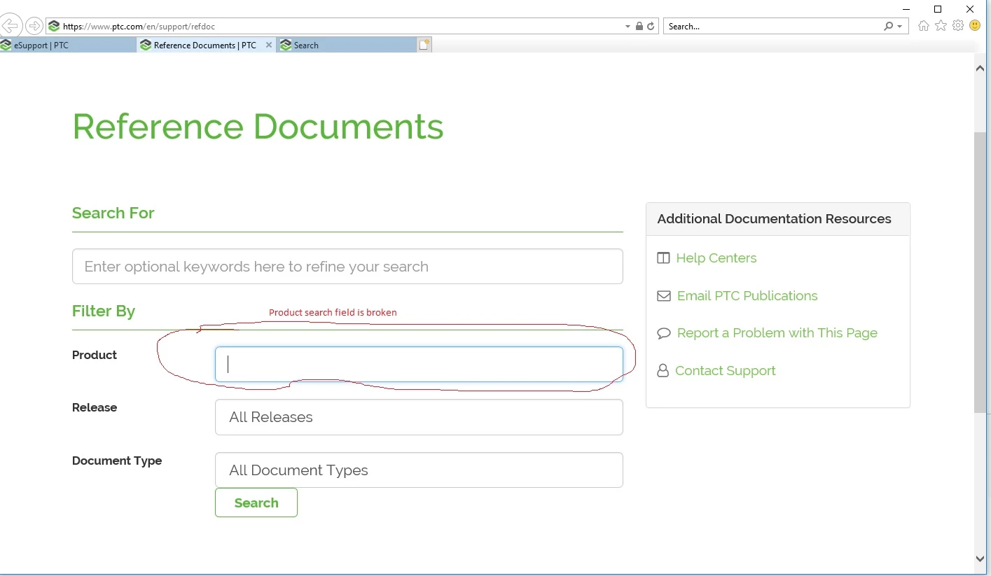
Task: Minimize the browser window
Action: 907,9
